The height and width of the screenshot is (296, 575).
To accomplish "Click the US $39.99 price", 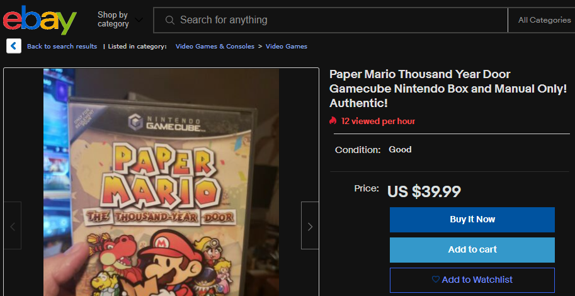I will coord(424,191).
